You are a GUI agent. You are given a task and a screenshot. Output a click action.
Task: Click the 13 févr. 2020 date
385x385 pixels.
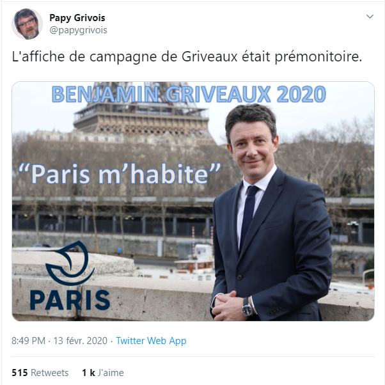click(x=81, y=341)
